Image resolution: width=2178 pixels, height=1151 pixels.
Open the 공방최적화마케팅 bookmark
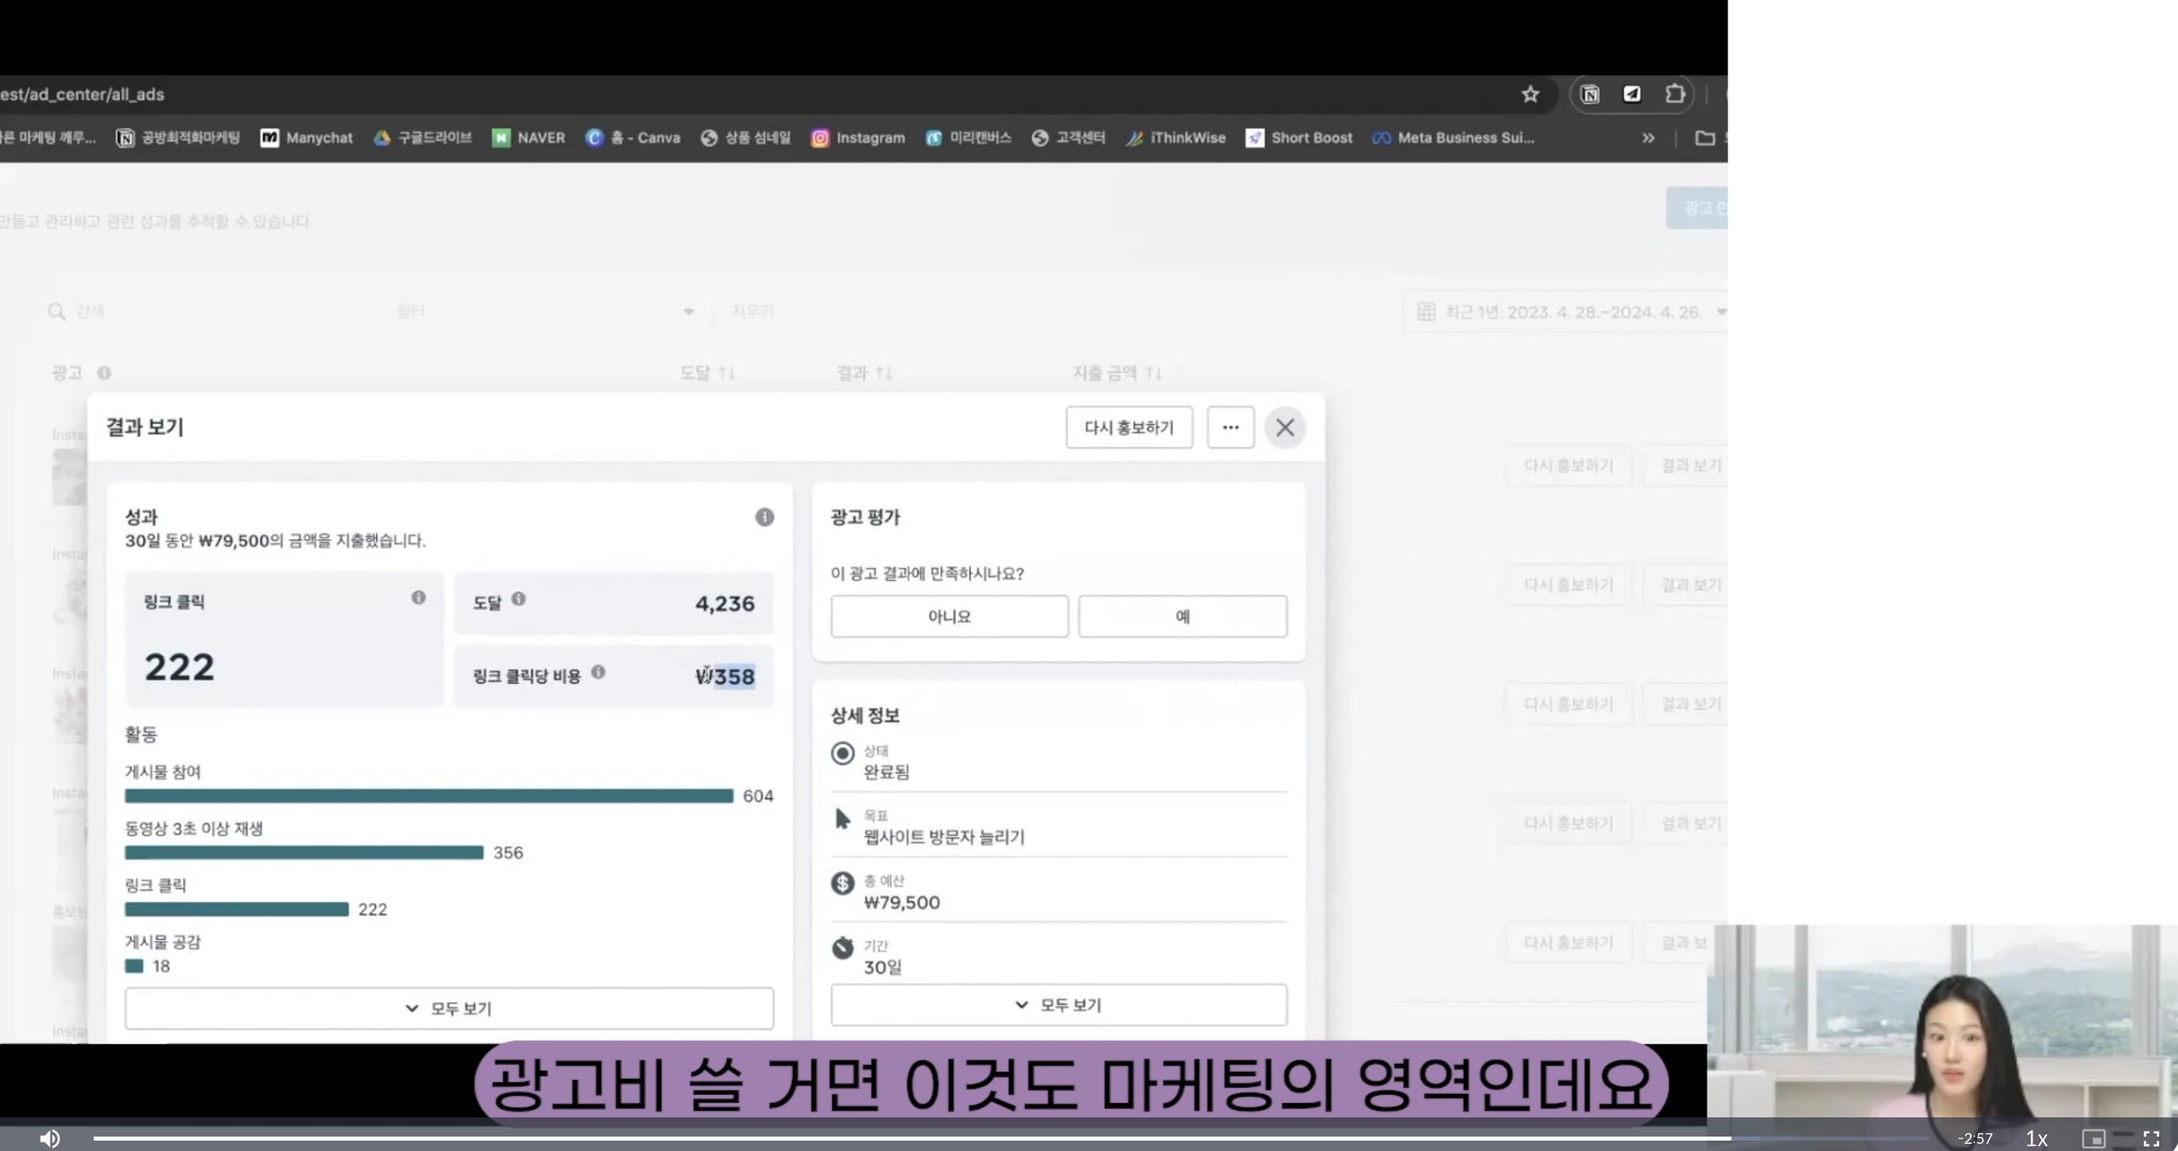coord(178,138)
